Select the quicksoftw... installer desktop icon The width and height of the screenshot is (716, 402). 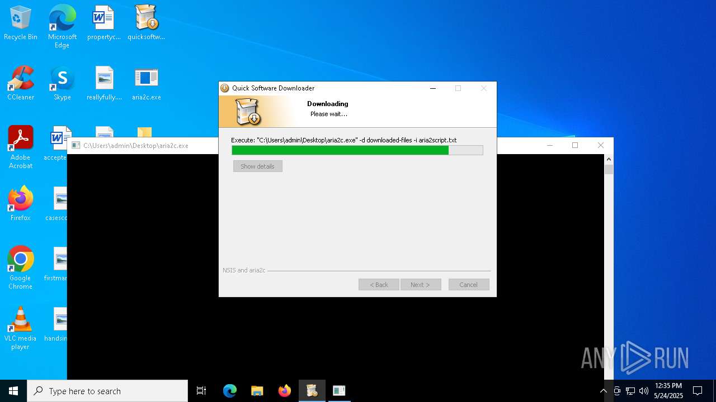146,23
